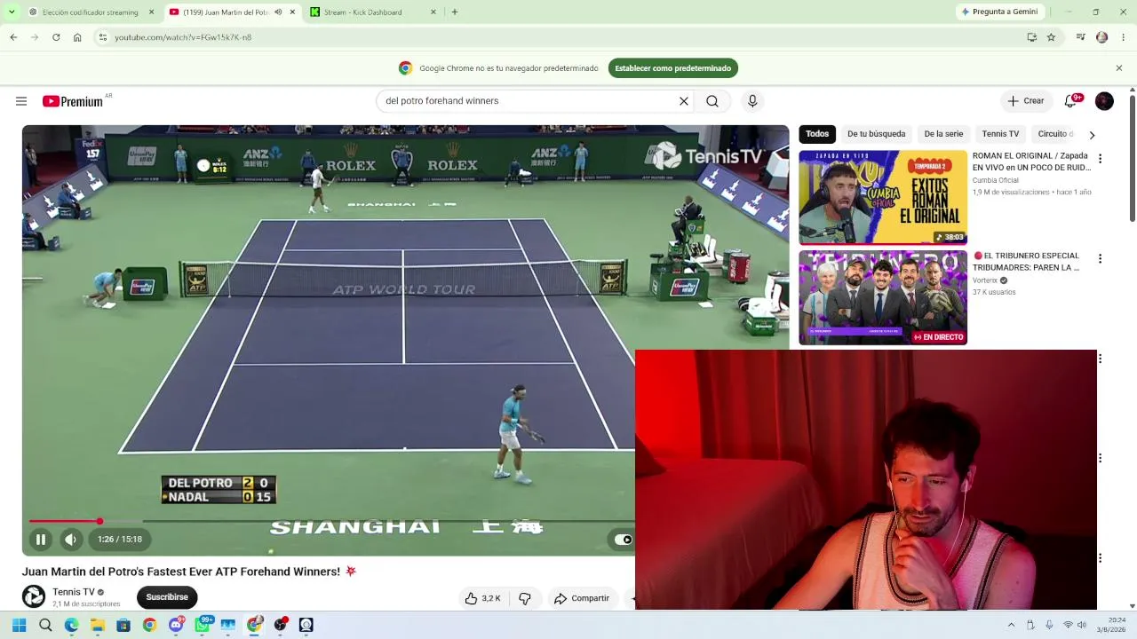
Task: Open Tennis TV channel name link
Action: (74, 592)
